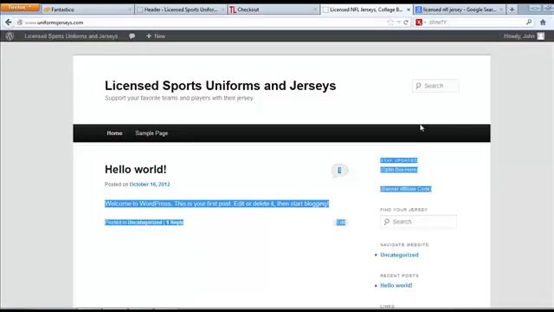Image resolution: width=554 pixels, height=312 pixels.
Task: Click the post Edit link
Action: coord(340,222)
